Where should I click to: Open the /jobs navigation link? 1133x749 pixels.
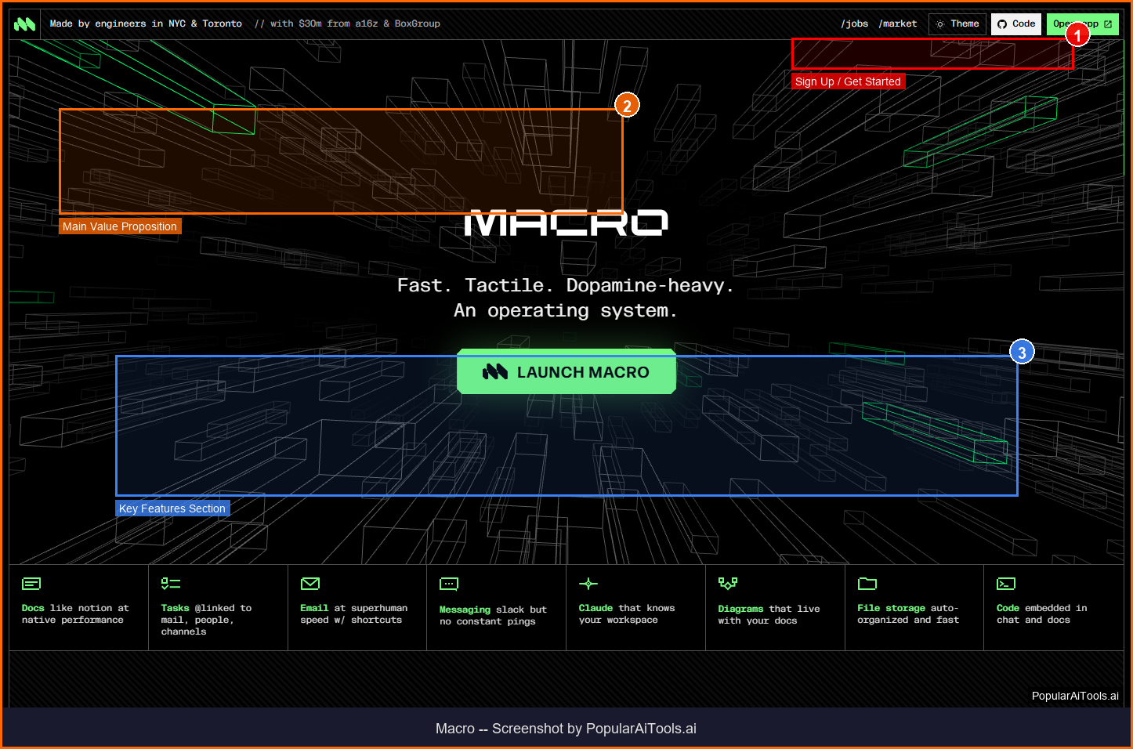[854, 24]
